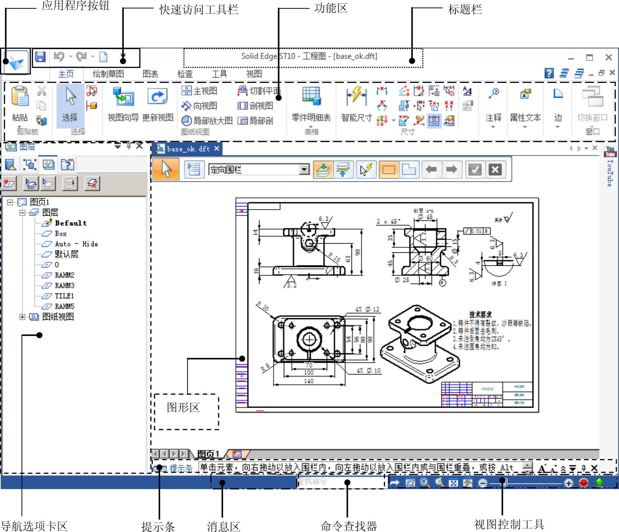Select the RAHM2 layer
The image size is (619, 532).
coord(65,275)
